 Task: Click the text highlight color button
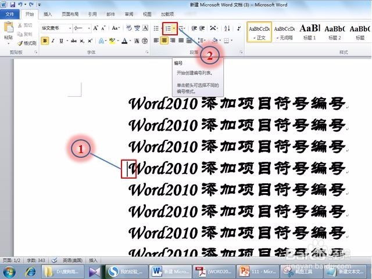(112, 41)
